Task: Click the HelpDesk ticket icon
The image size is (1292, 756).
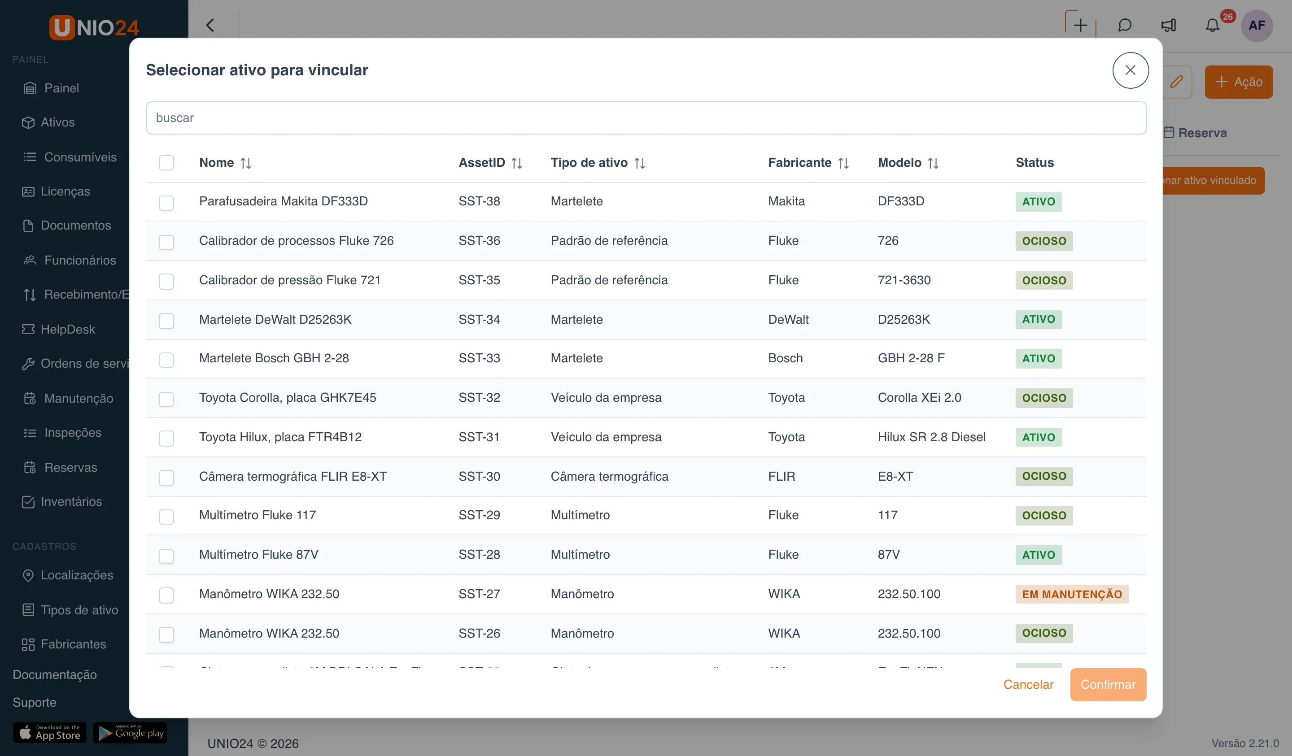Action: click(28, 329)
